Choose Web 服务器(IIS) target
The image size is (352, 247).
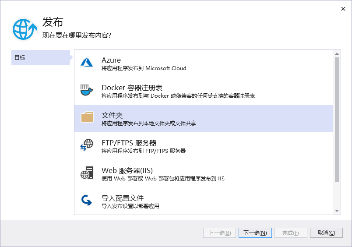tap(127, 170)
